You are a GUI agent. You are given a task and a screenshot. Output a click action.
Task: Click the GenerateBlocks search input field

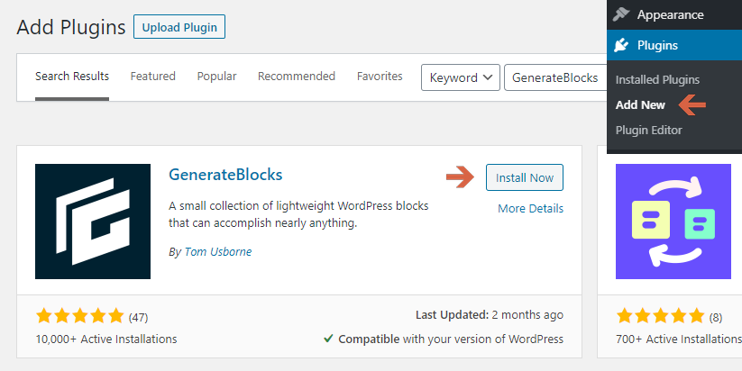tap(556, 77)
